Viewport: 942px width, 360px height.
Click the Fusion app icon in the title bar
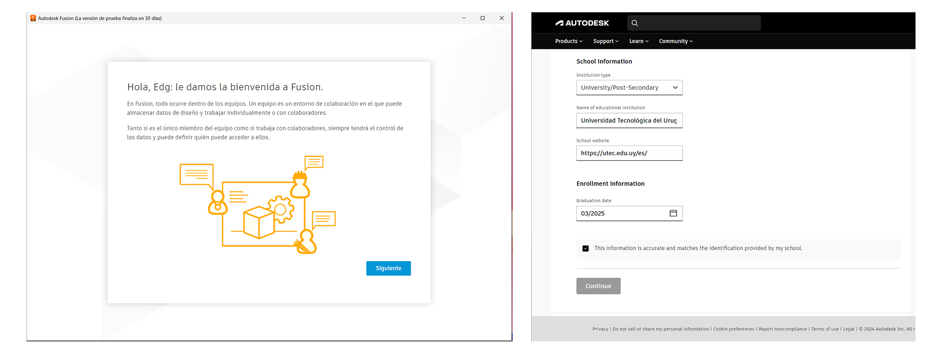point(33,18)
